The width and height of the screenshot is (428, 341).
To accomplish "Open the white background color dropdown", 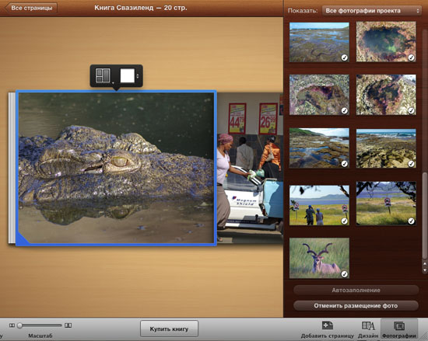I will pyautogui.click(x=130, y=75).
